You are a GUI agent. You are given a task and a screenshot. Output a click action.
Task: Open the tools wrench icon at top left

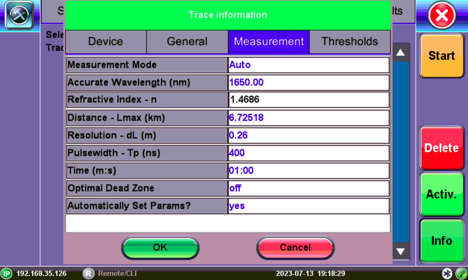[x=19, y=16]
